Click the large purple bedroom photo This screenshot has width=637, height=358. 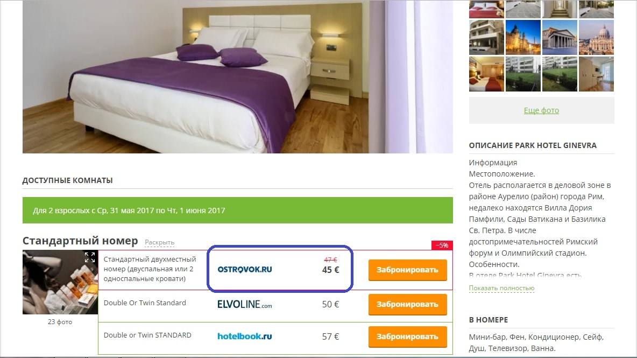point(238,76)
